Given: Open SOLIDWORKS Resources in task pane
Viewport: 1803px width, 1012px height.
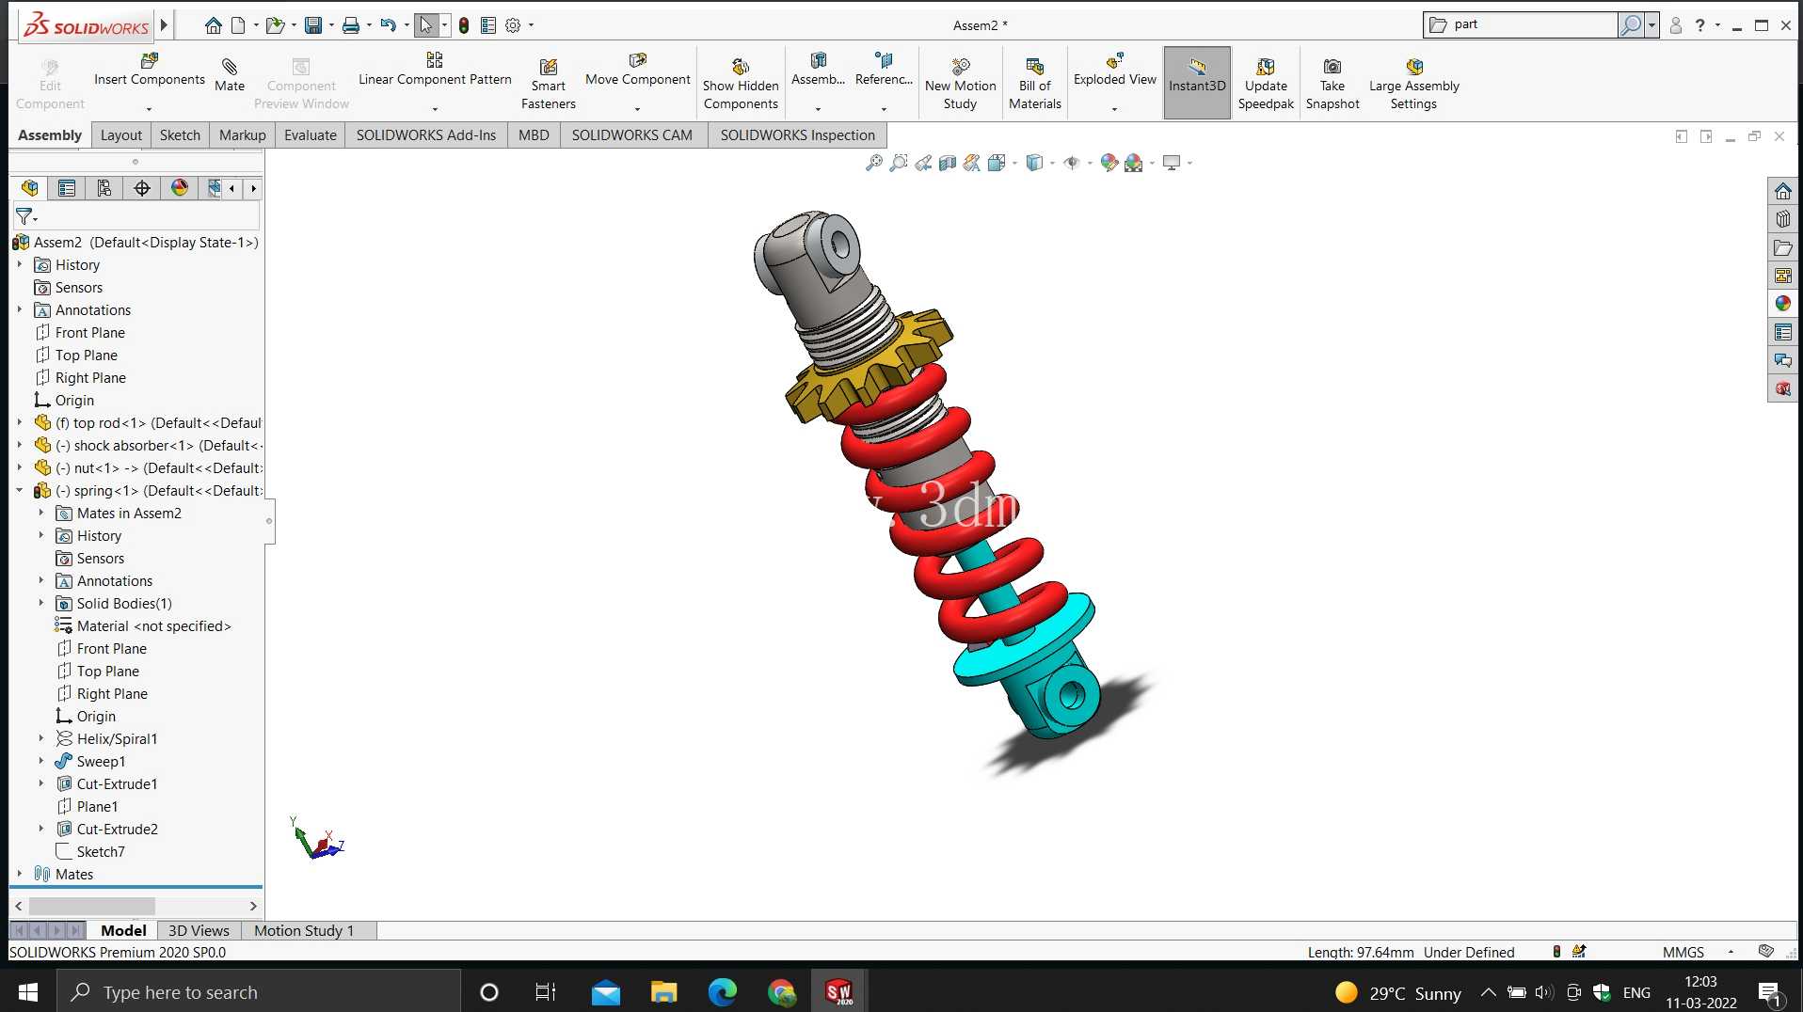Looking at the screenshot, I should pyautogui.click(x=1783, y=191).
